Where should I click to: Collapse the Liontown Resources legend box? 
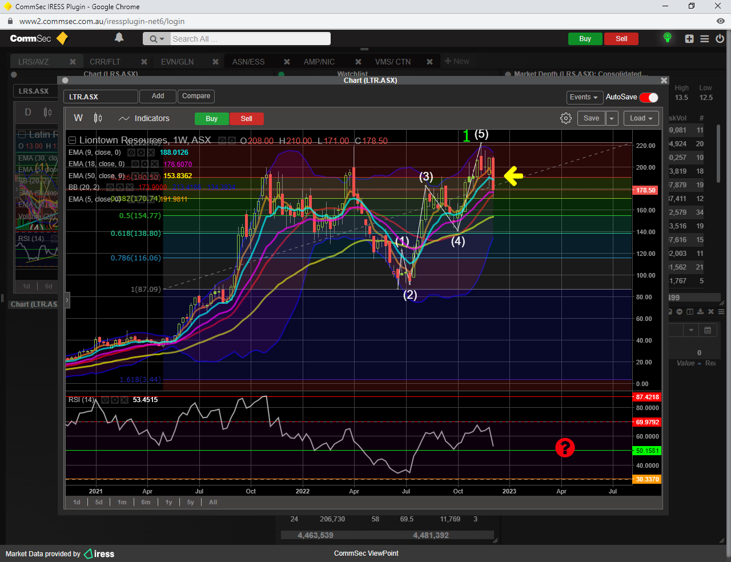[x=72, y=140]
